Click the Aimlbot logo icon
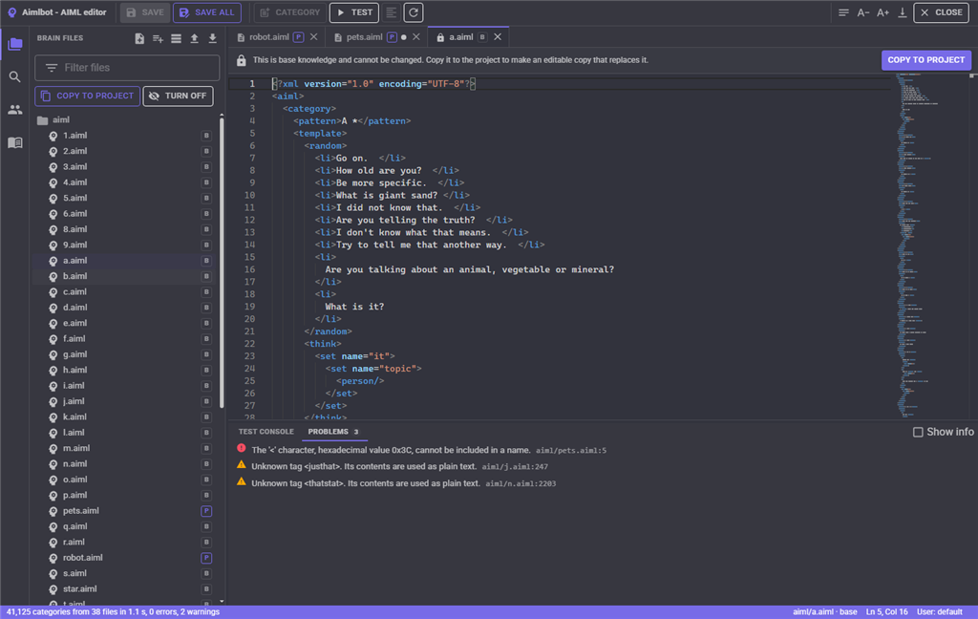The width and height of the screenshot is (978, 619). [11, 12]
